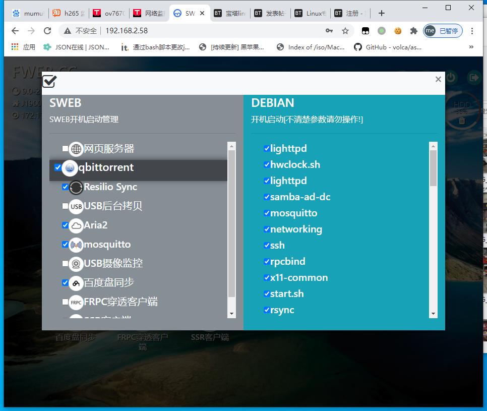Click the Resilio Sync icon
This screenshot has height=411, width=487.
click(x=76, y=187)
